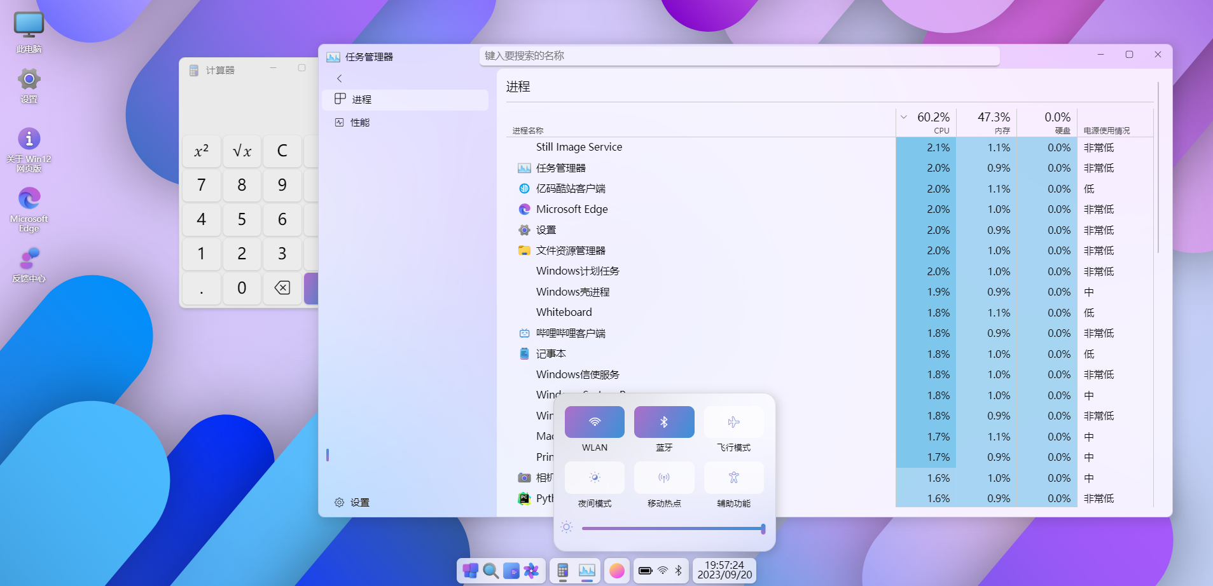Select the Windows计划任务 process
Image resolution: width=1213 pixels, height=586 pixels.
(x=829, y=271)
